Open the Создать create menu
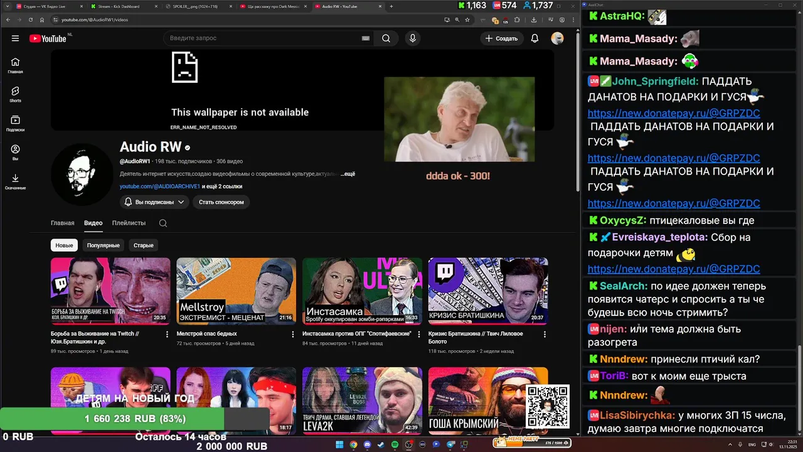The image size is (803, 452). coord(501,38)
